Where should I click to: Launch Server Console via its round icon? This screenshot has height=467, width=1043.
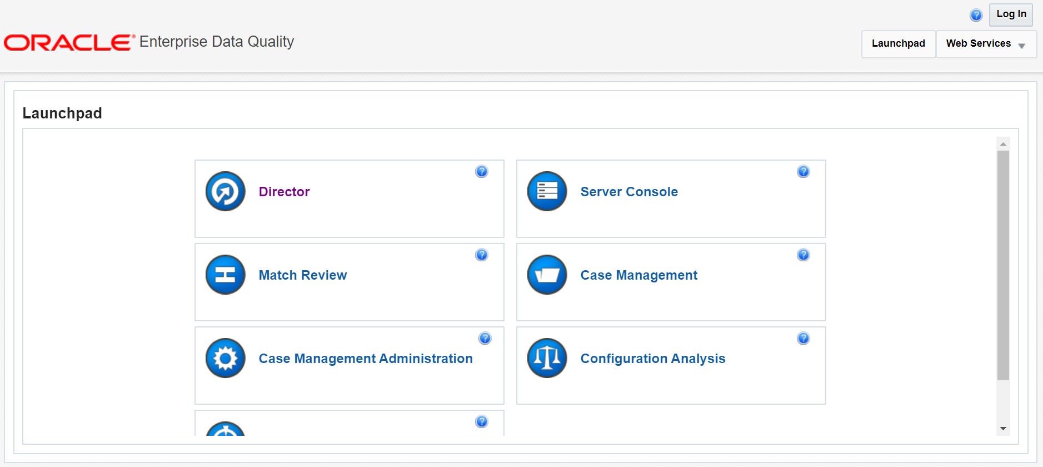(x=547, y=191)
